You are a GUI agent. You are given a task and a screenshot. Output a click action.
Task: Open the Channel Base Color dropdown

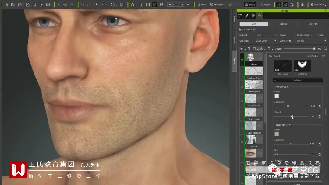(x=266, y=41)
